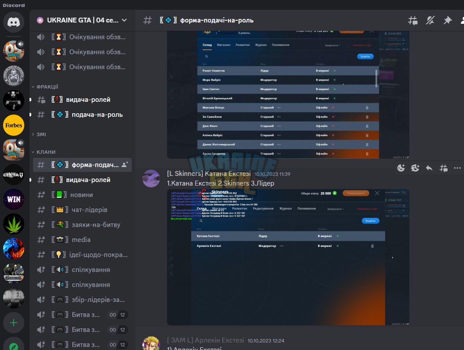Open the Threads icon in channel header

coord(413,20)
